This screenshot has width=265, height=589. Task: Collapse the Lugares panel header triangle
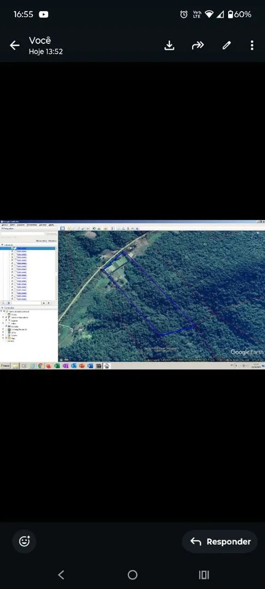(x=2, y=245)
